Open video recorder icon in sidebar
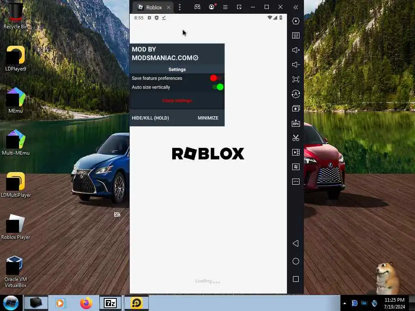This screenshot has width=415, height=311. [295, 152]
